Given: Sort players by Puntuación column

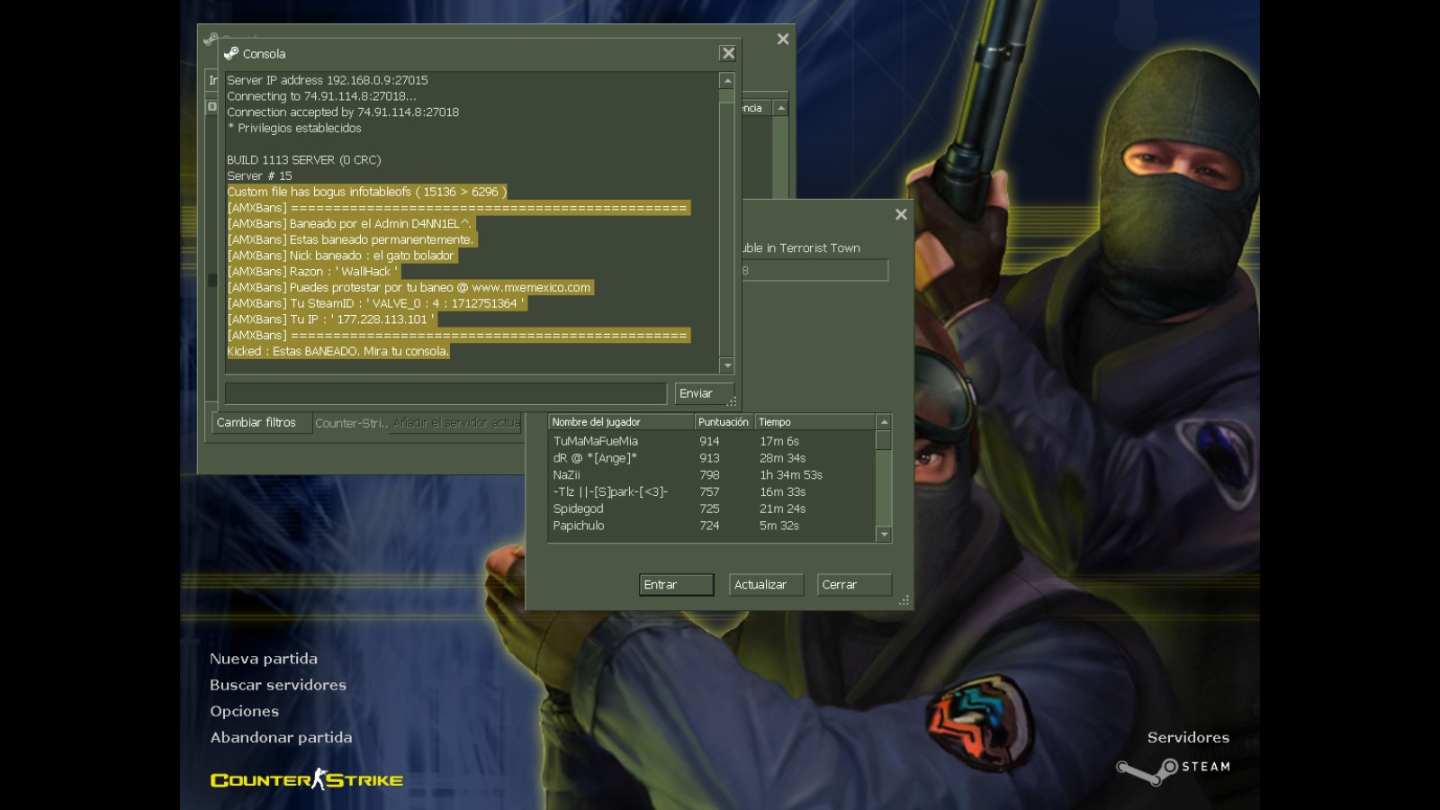Looking at the screenshot, I should [724, 422].
